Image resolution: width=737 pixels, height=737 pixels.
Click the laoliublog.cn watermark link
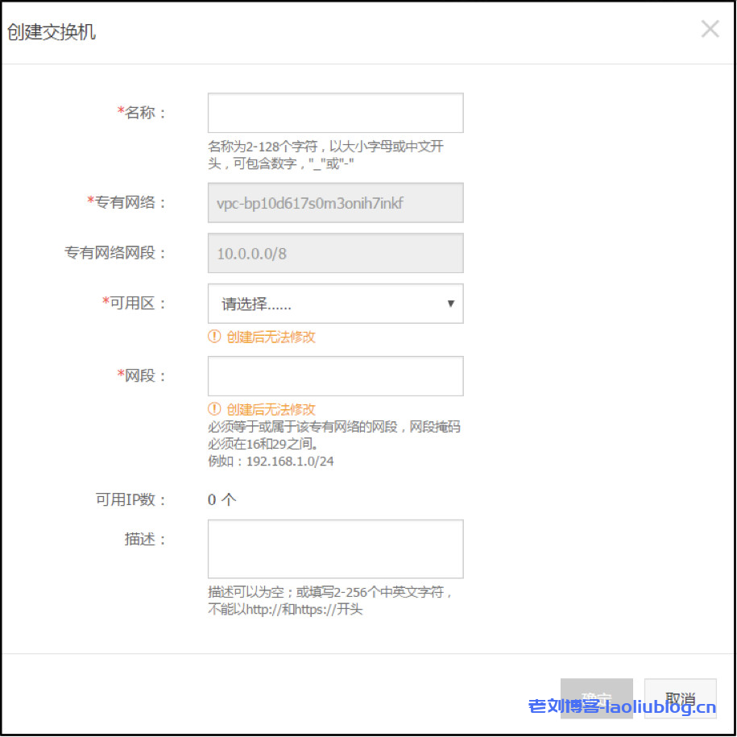point(622,707)
